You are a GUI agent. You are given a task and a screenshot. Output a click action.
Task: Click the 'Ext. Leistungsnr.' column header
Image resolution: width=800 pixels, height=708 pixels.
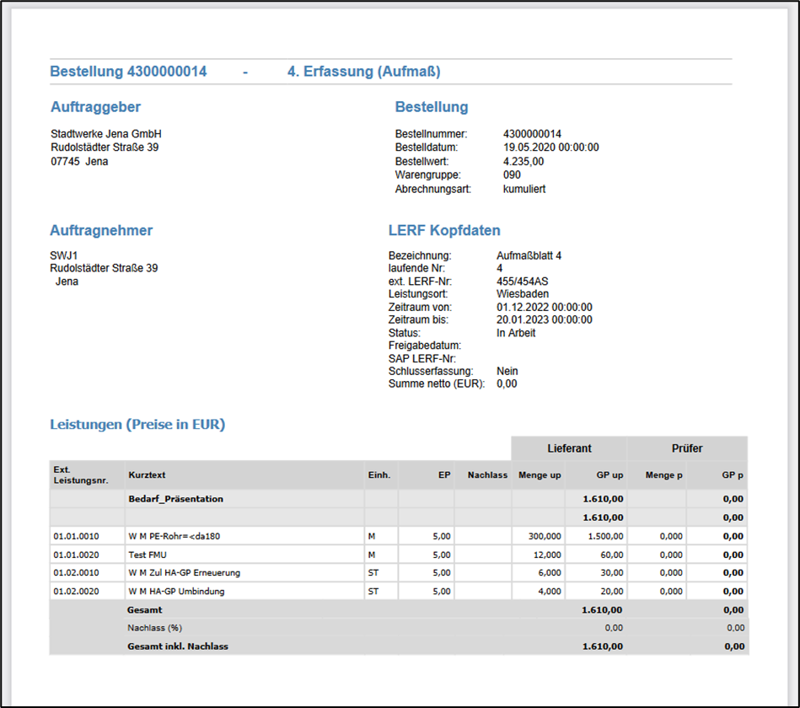coord(81,475)
